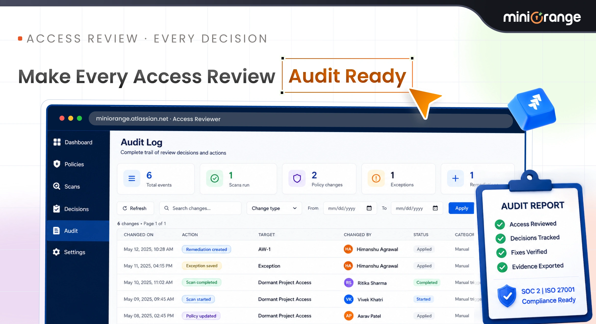The image size is (596, 324).
Task: Click the Scans run checkmark icon
Action: point(215,178)
